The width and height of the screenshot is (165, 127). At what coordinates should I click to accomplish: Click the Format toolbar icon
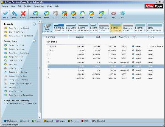[x=73, y=15]
